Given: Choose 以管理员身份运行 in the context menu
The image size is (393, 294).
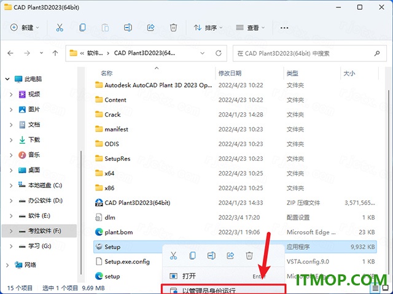Looking at the screenshot, I should coord(223,290).
